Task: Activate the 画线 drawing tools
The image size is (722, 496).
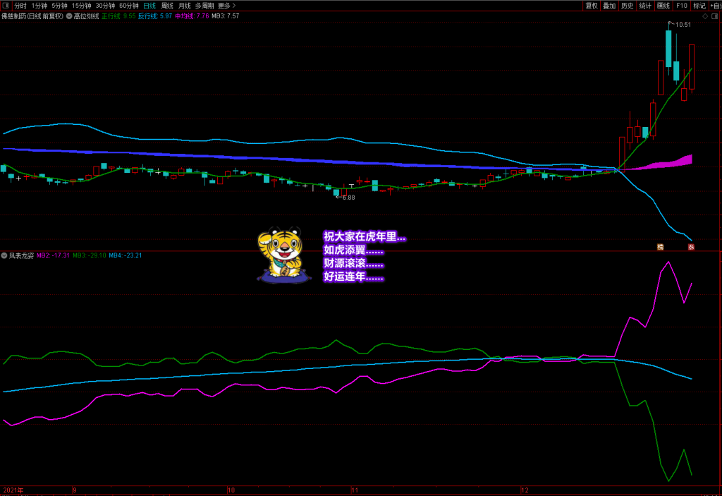Action: tap(663, 6)
